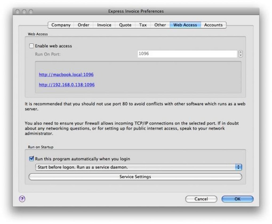Open Service Settings
The height and width of the screenshot is (224, 272).
135,177
